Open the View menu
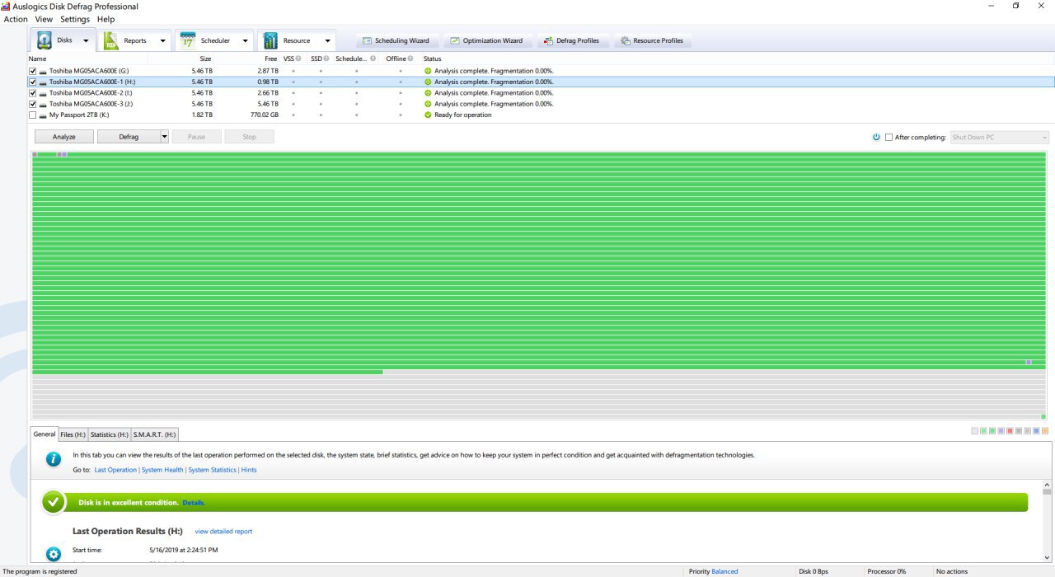The height and width of the screenshot is (577, 1055). [44, 19]
